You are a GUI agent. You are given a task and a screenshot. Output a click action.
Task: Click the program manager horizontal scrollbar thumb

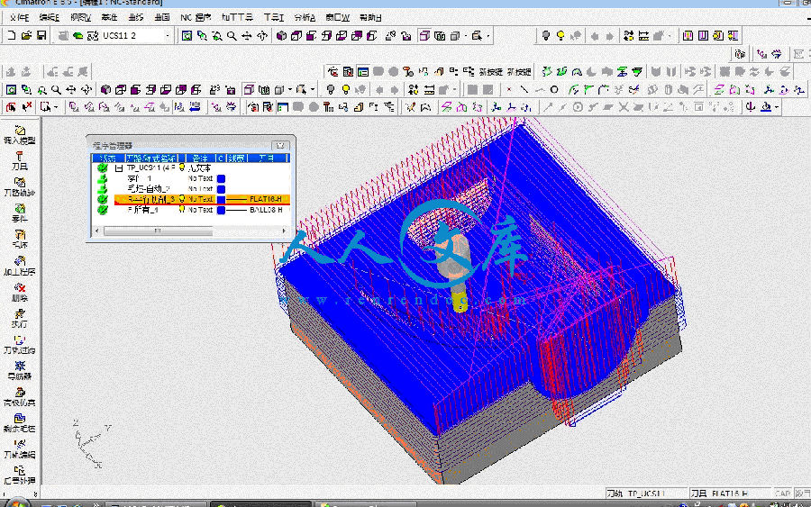158,231
